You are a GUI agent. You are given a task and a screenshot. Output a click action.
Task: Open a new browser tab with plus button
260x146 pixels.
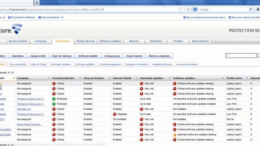click(x=37, y=2)
